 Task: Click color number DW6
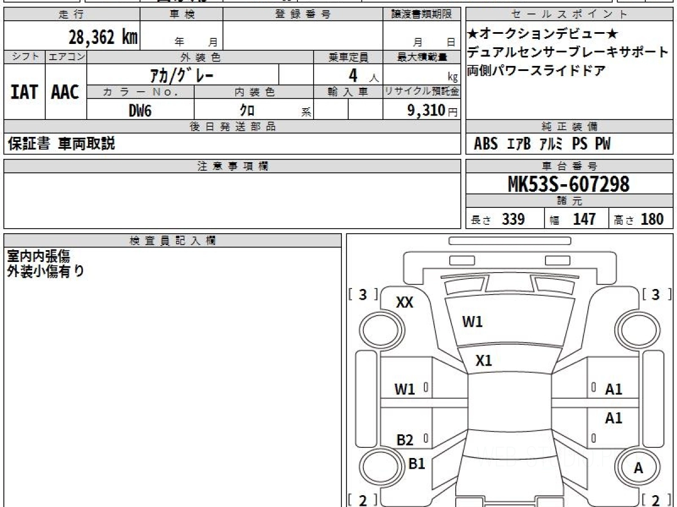click(x=140, y=110)
